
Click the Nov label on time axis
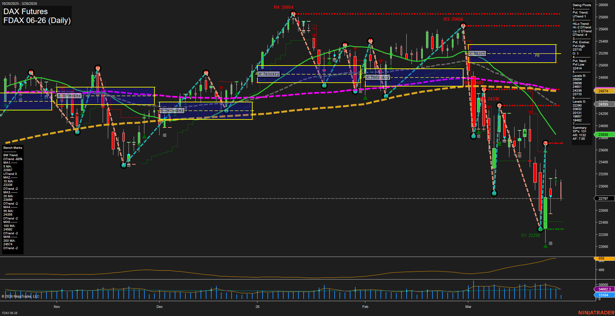point(57,307)
